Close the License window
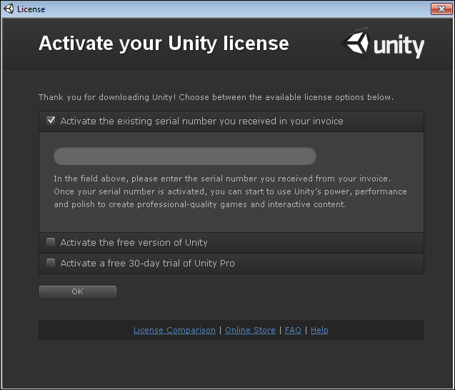 [x=441, y=9]
